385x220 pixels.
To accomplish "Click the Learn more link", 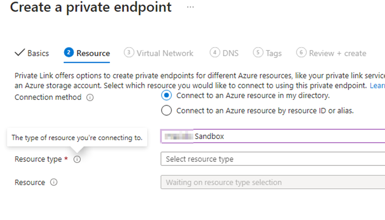I will click(378, 85).
